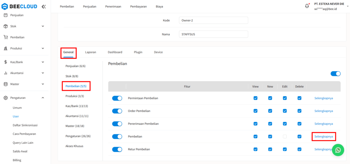Toggle the master Pembelian switch above table
Screen dimensions: 350x164
pos(335,74)
